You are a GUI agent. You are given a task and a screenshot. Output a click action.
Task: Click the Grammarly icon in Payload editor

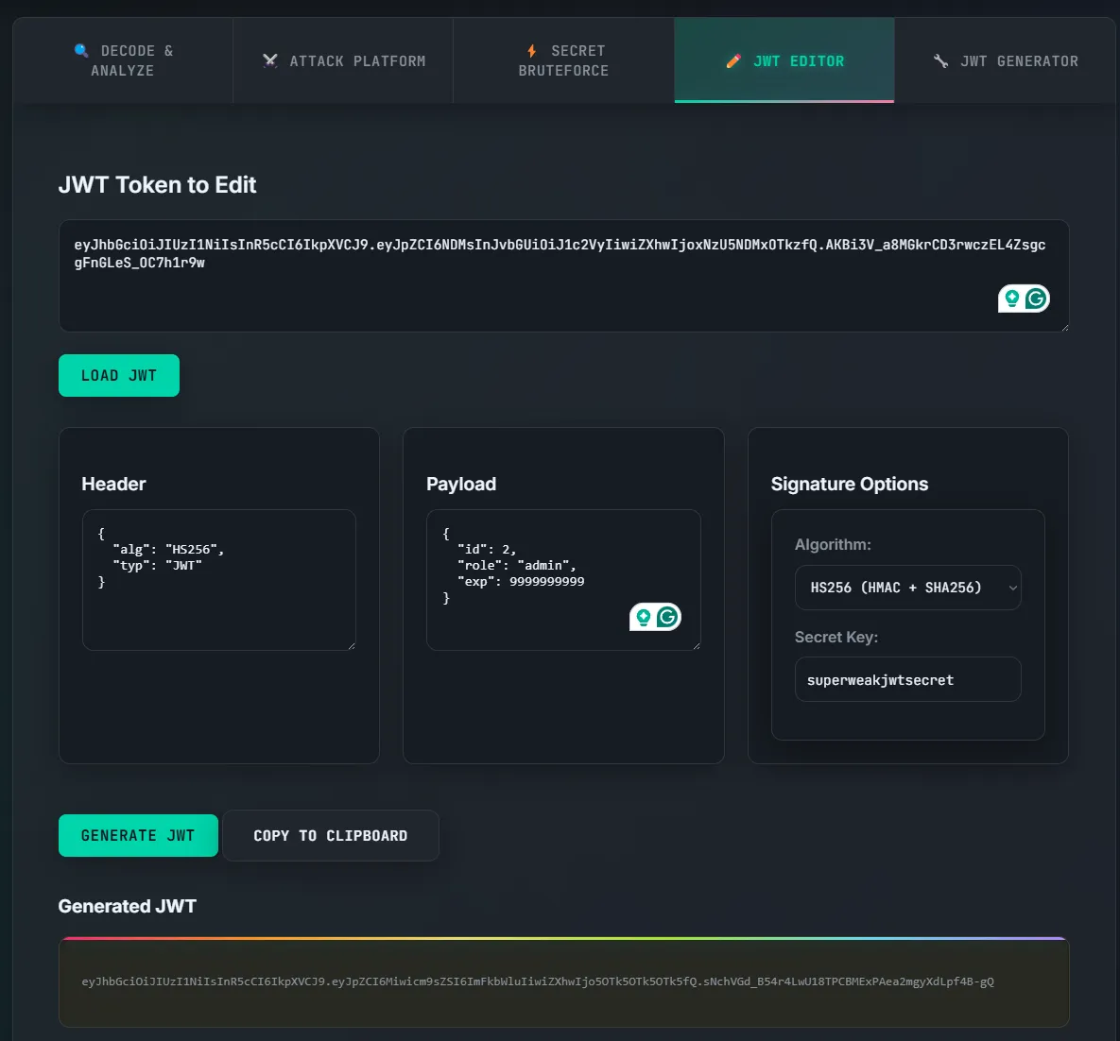tap(667, 617)
